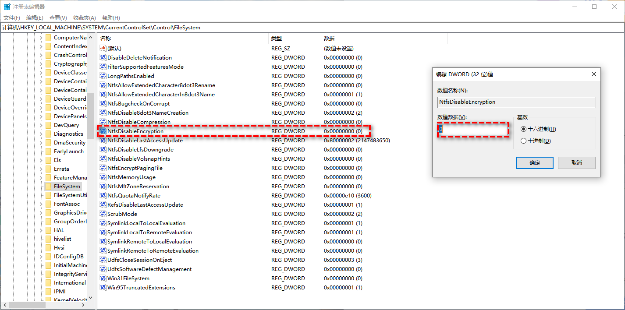This screenshot has height=310, width=625.
Task: Click the ScrubMode DWORD value icon
Action: point(103,214)
